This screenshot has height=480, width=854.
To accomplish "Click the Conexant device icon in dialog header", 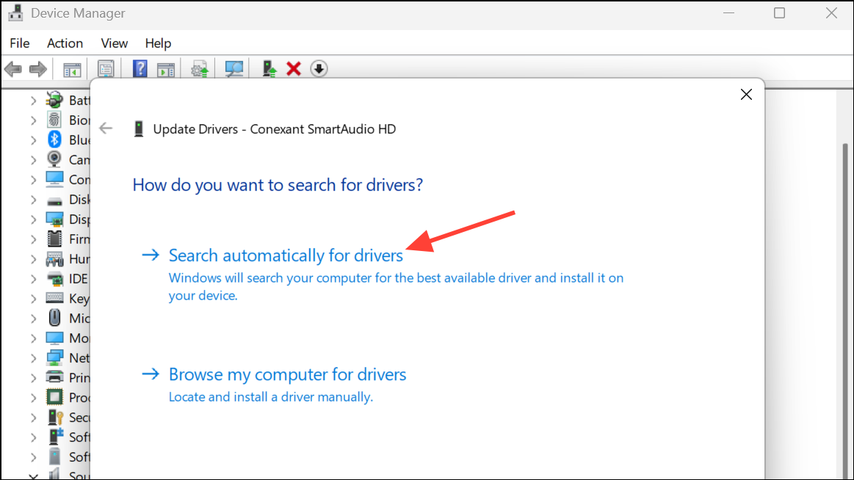I will pos(139,129).
